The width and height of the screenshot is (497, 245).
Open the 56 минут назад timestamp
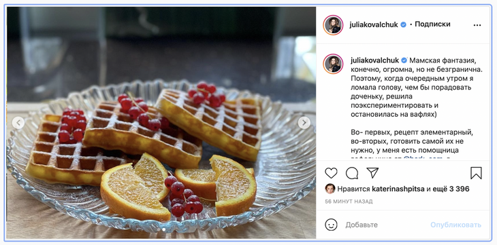pos(349,202)
